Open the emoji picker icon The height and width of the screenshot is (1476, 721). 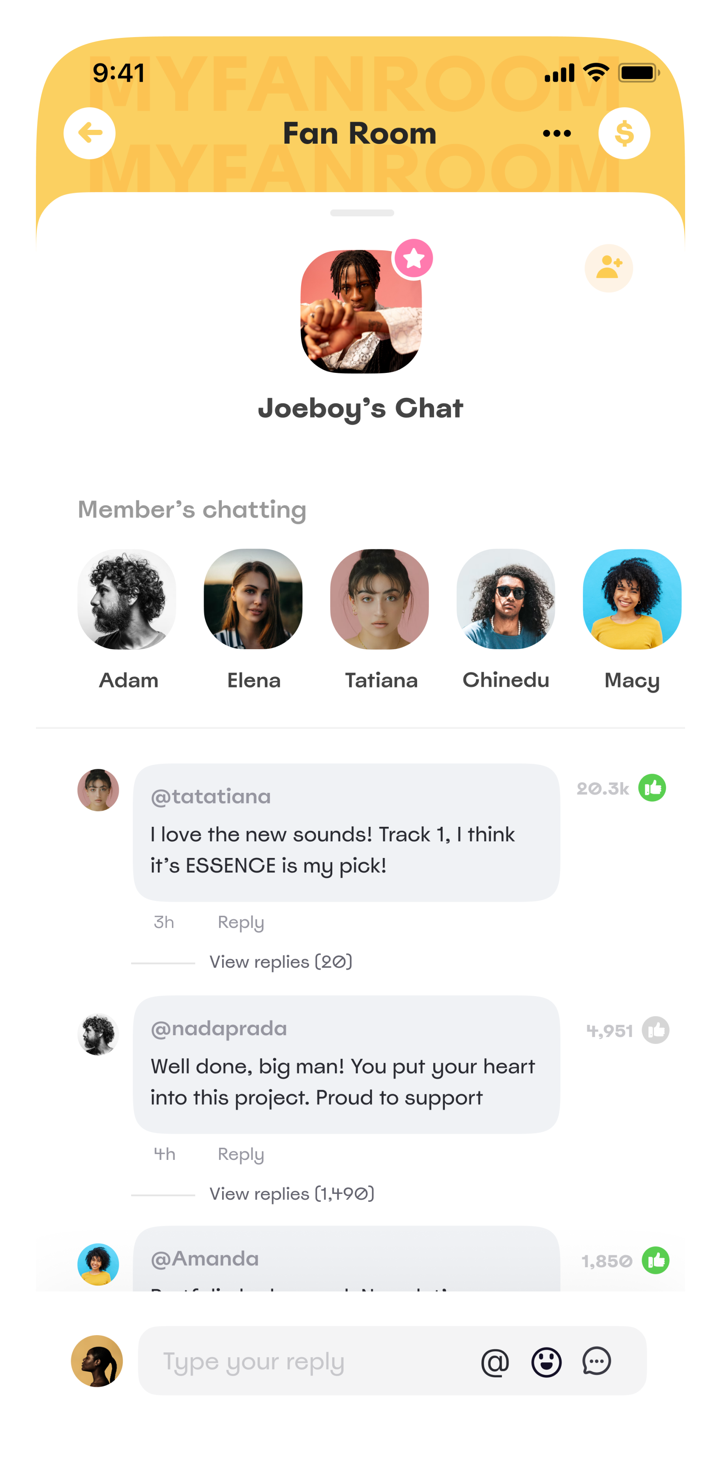546,1363
